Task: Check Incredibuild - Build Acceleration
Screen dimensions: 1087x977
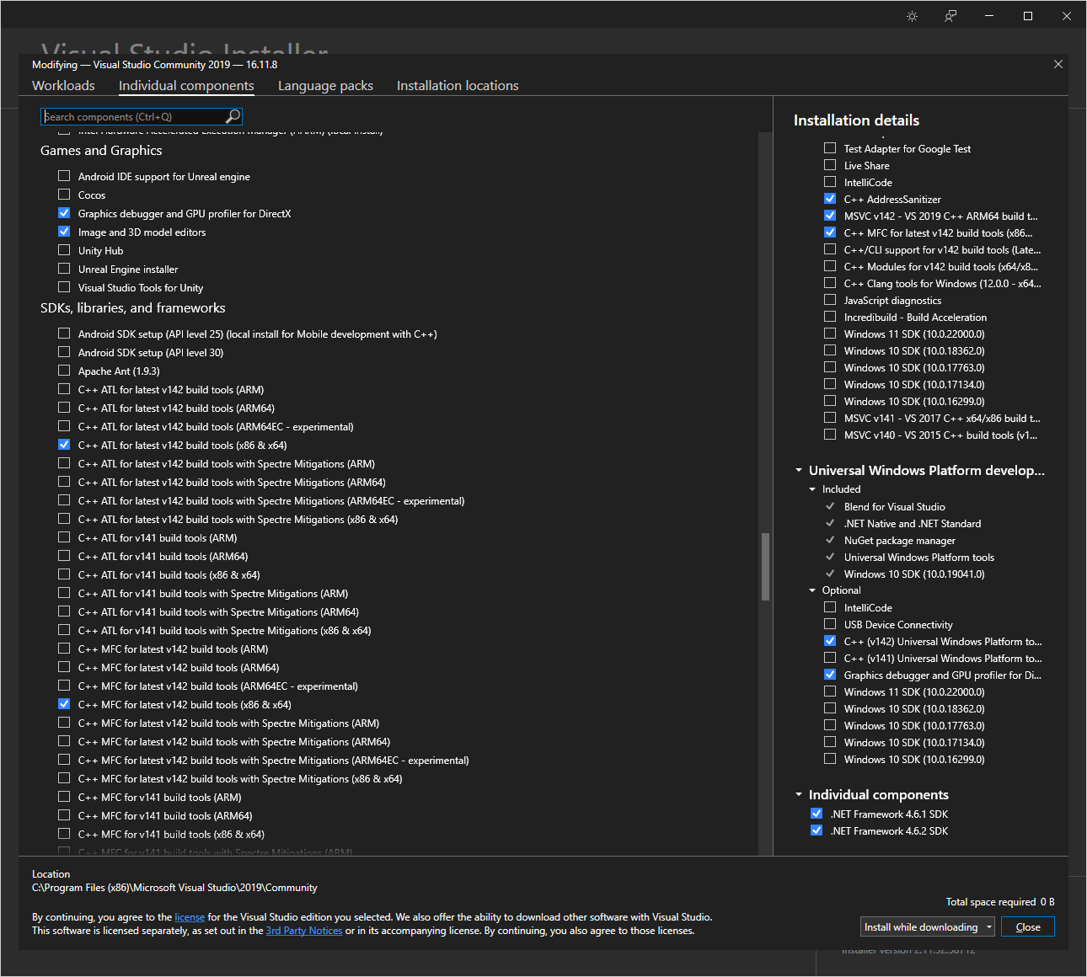Action: (x=830, y=317)
